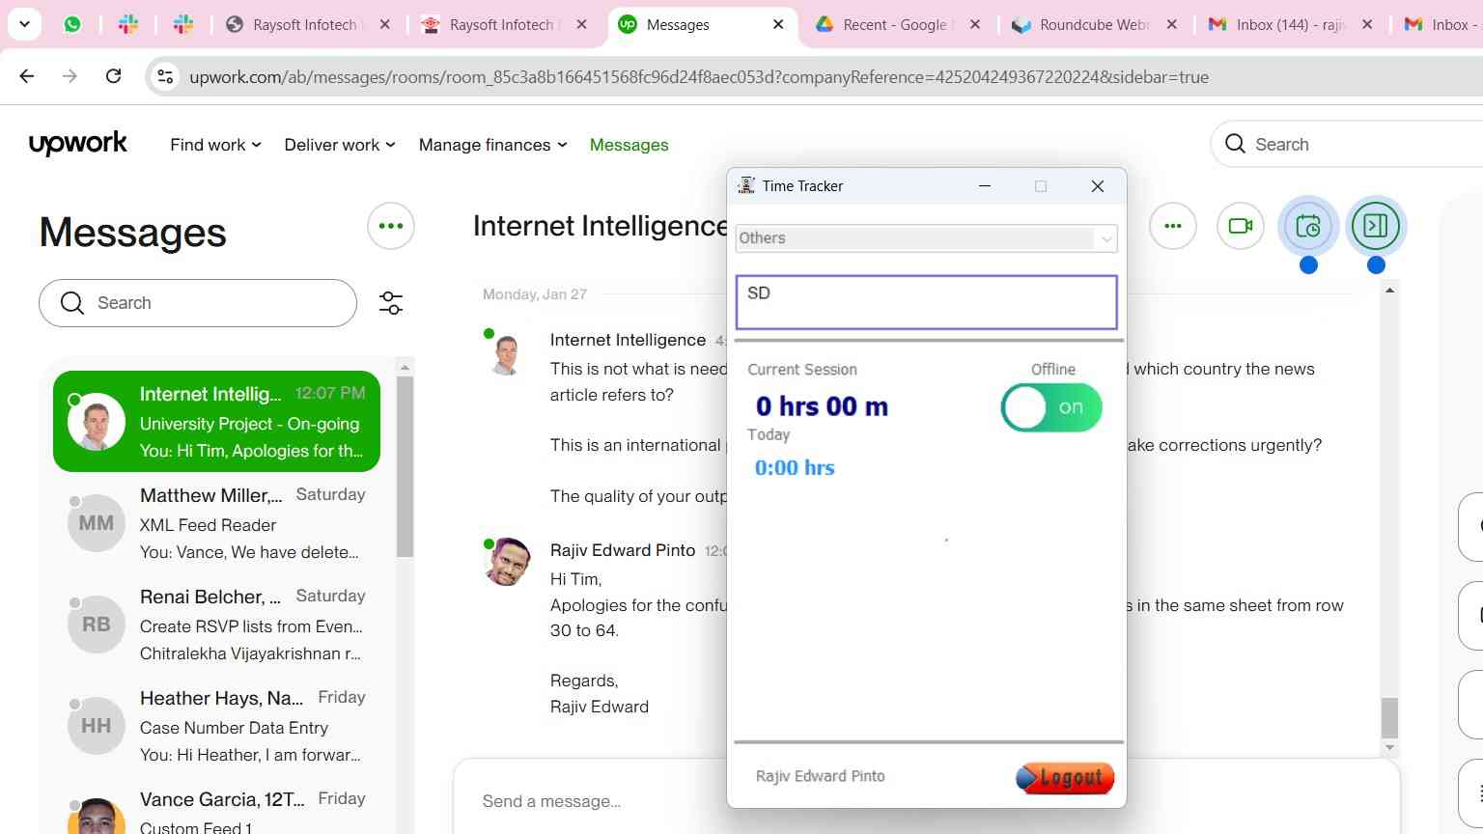
Task: Toggle the conversation sidebar panel icon
Action: [1376, 226]
